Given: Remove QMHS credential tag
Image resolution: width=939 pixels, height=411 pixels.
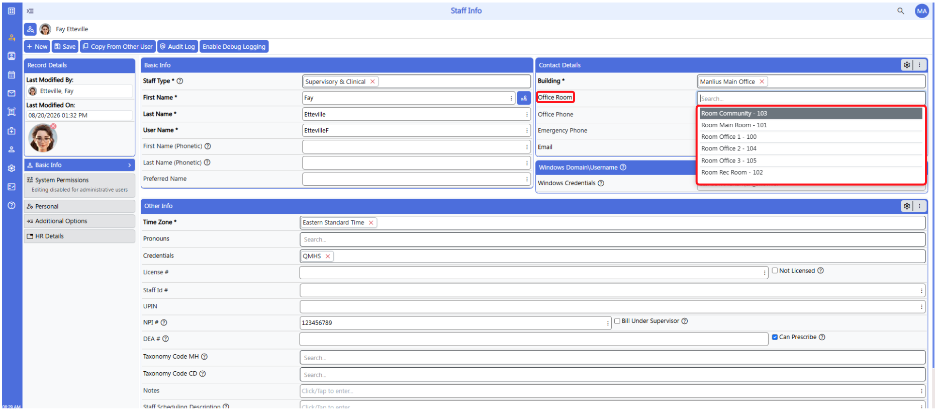Looking at the screenshot, I should click(x=328, y=256).
